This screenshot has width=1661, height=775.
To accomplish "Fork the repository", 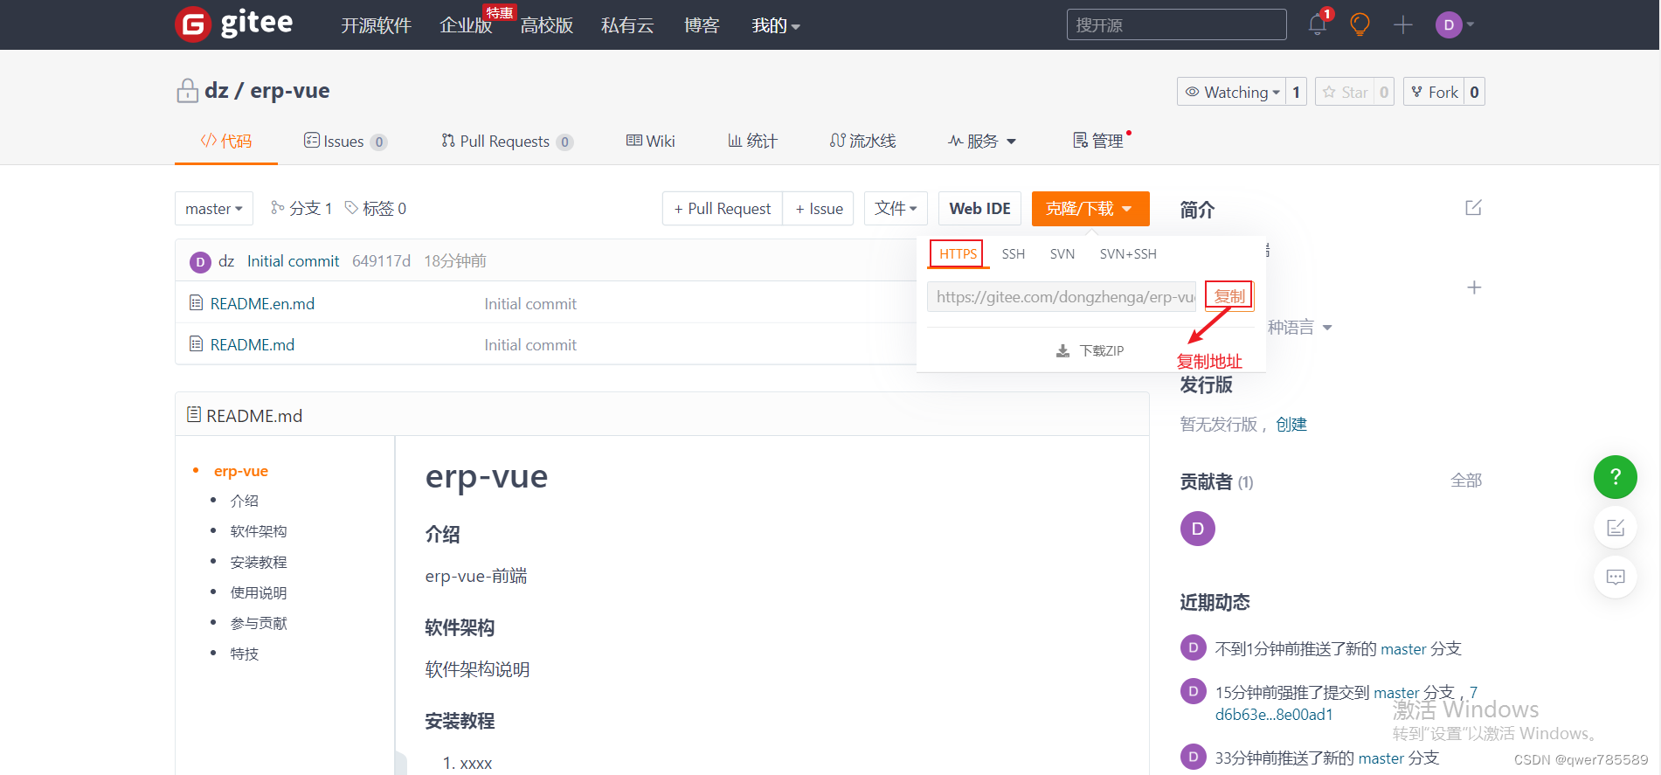I will 1434,92.
